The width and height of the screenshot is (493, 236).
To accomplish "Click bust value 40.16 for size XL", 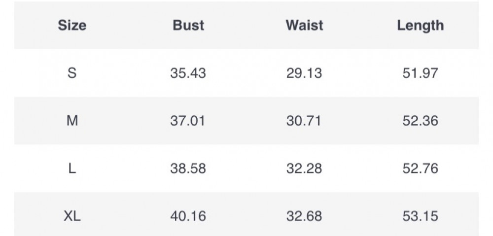I will pyautogui.click(x=188, y=216).
